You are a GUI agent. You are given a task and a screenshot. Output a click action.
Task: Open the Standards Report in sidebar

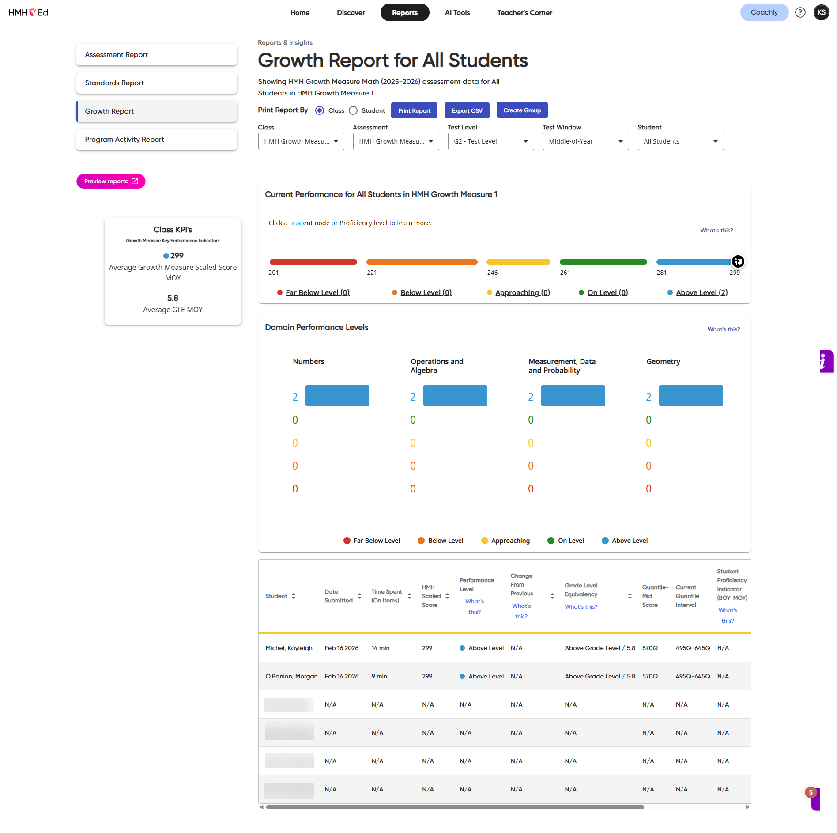pos(157,83)
